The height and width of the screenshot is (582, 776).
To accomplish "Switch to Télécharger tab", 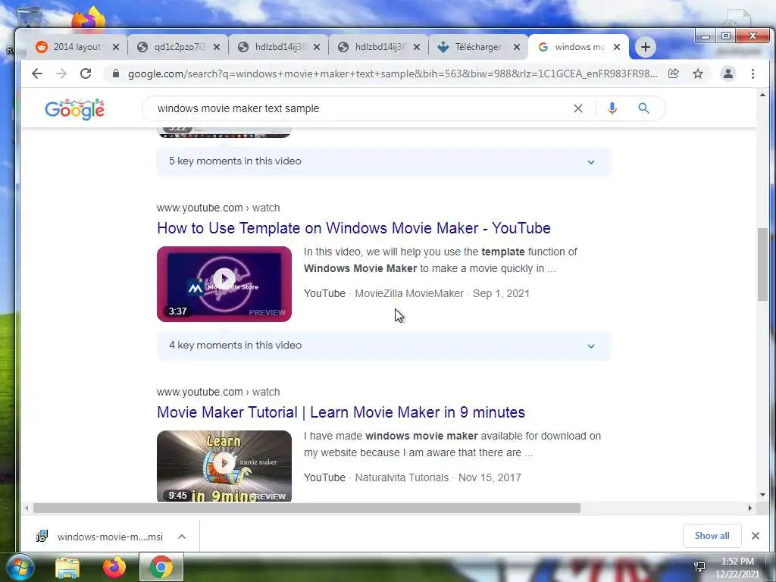I will [x=478, y=47].
